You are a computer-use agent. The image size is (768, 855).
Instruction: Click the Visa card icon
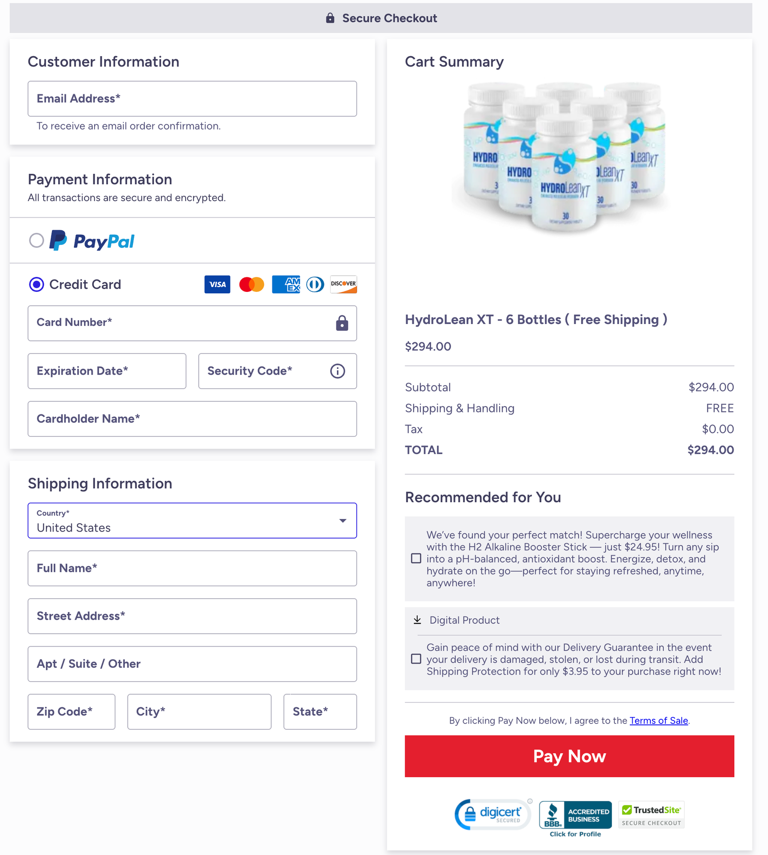(217, 284)
